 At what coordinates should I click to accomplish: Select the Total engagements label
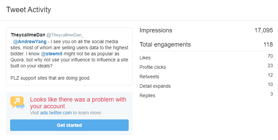tap(165, 44)
